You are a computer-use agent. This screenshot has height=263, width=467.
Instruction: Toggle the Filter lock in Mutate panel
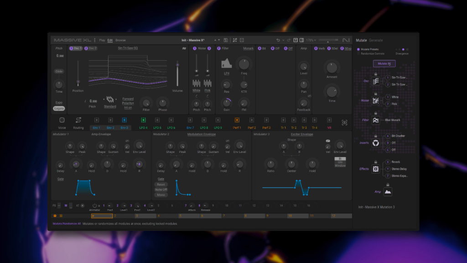click(376, 113)
